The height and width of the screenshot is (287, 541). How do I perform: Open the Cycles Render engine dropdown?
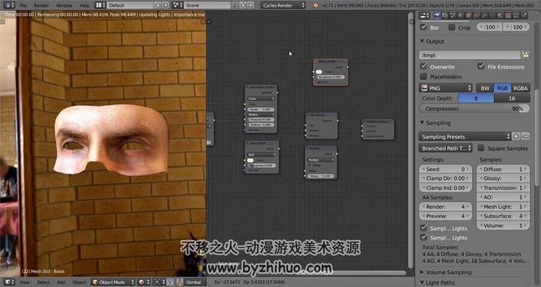click(x=283, y=5)
